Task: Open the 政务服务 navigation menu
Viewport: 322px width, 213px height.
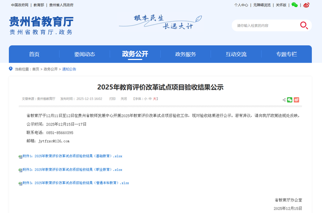Action: tap(185, 54)
